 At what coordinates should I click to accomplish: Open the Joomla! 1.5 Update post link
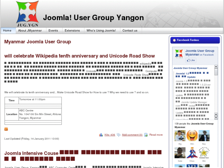[x=192, y=75]
